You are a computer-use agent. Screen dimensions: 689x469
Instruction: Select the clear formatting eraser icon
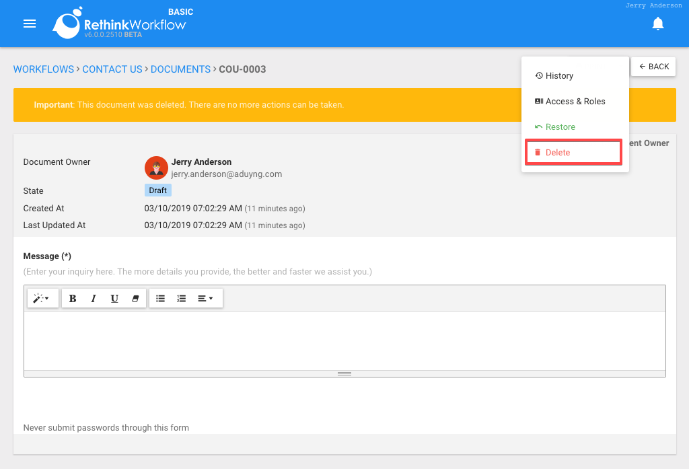pyautogui.click(x=135, y=298)
